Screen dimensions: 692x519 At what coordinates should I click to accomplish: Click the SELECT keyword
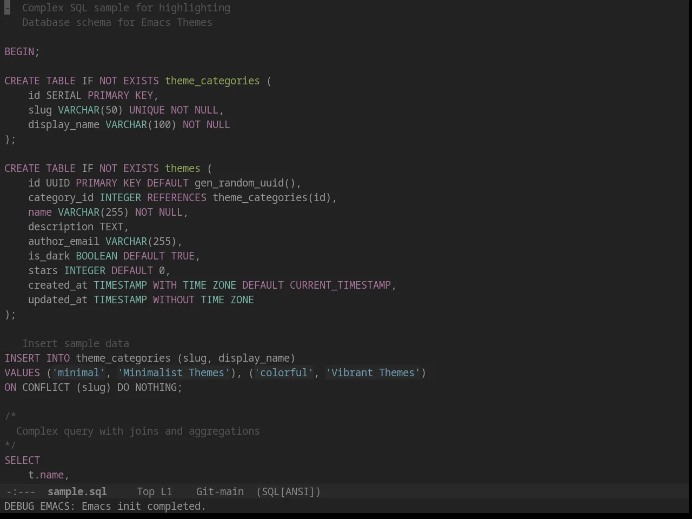[22, 461]
